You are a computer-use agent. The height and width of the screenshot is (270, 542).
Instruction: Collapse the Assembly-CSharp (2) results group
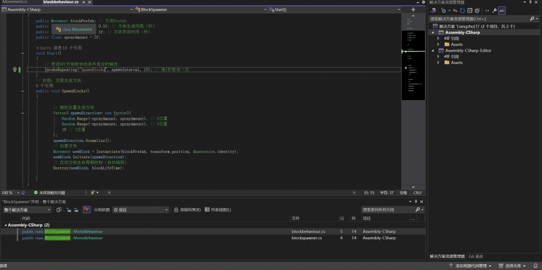(x=5, y=225)
